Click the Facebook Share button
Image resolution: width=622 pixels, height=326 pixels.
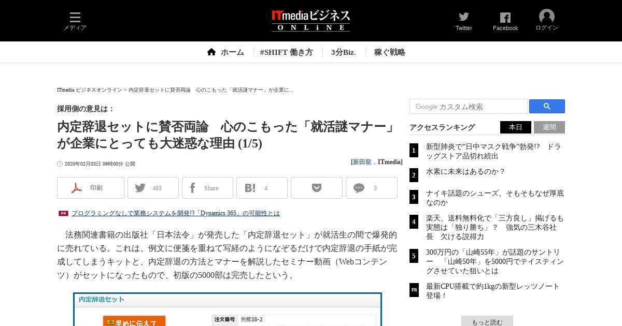point(207,188)
